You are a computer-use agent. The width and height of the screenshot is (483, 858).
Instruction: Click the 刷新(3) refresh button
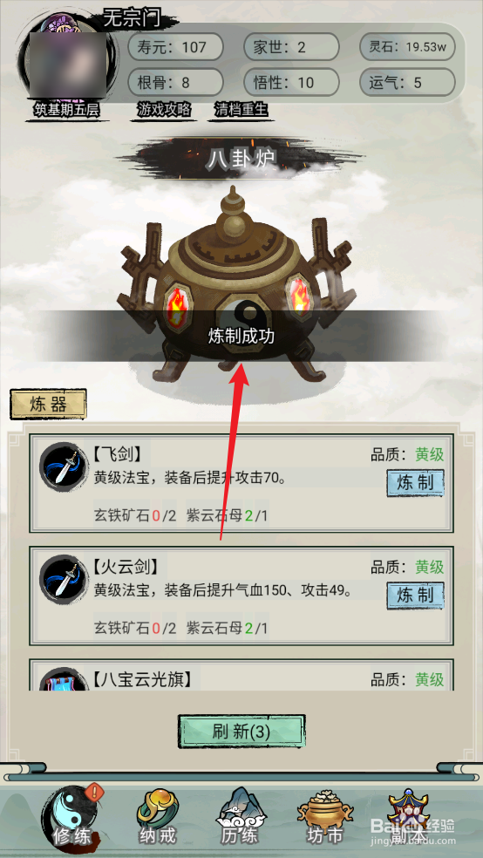click(241, 731)
